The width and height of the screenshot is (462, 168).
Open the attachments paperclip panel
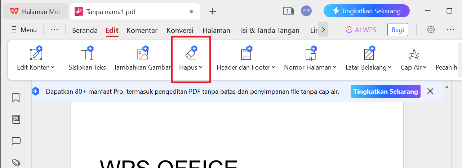16,162
